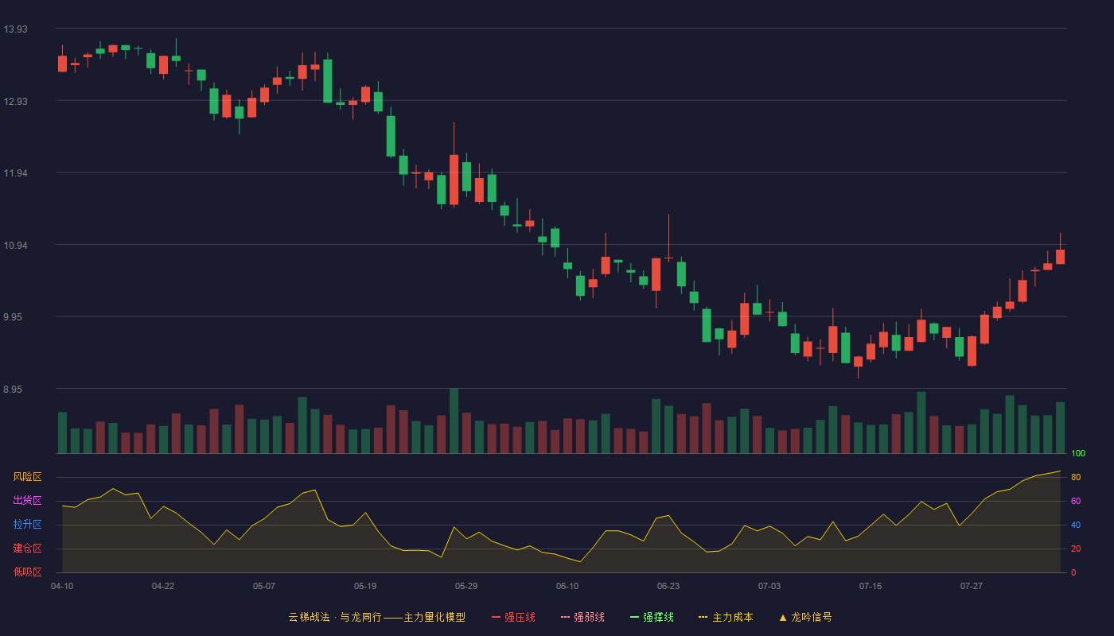Toggle the 强弱线 legend series

click(582, 617)
